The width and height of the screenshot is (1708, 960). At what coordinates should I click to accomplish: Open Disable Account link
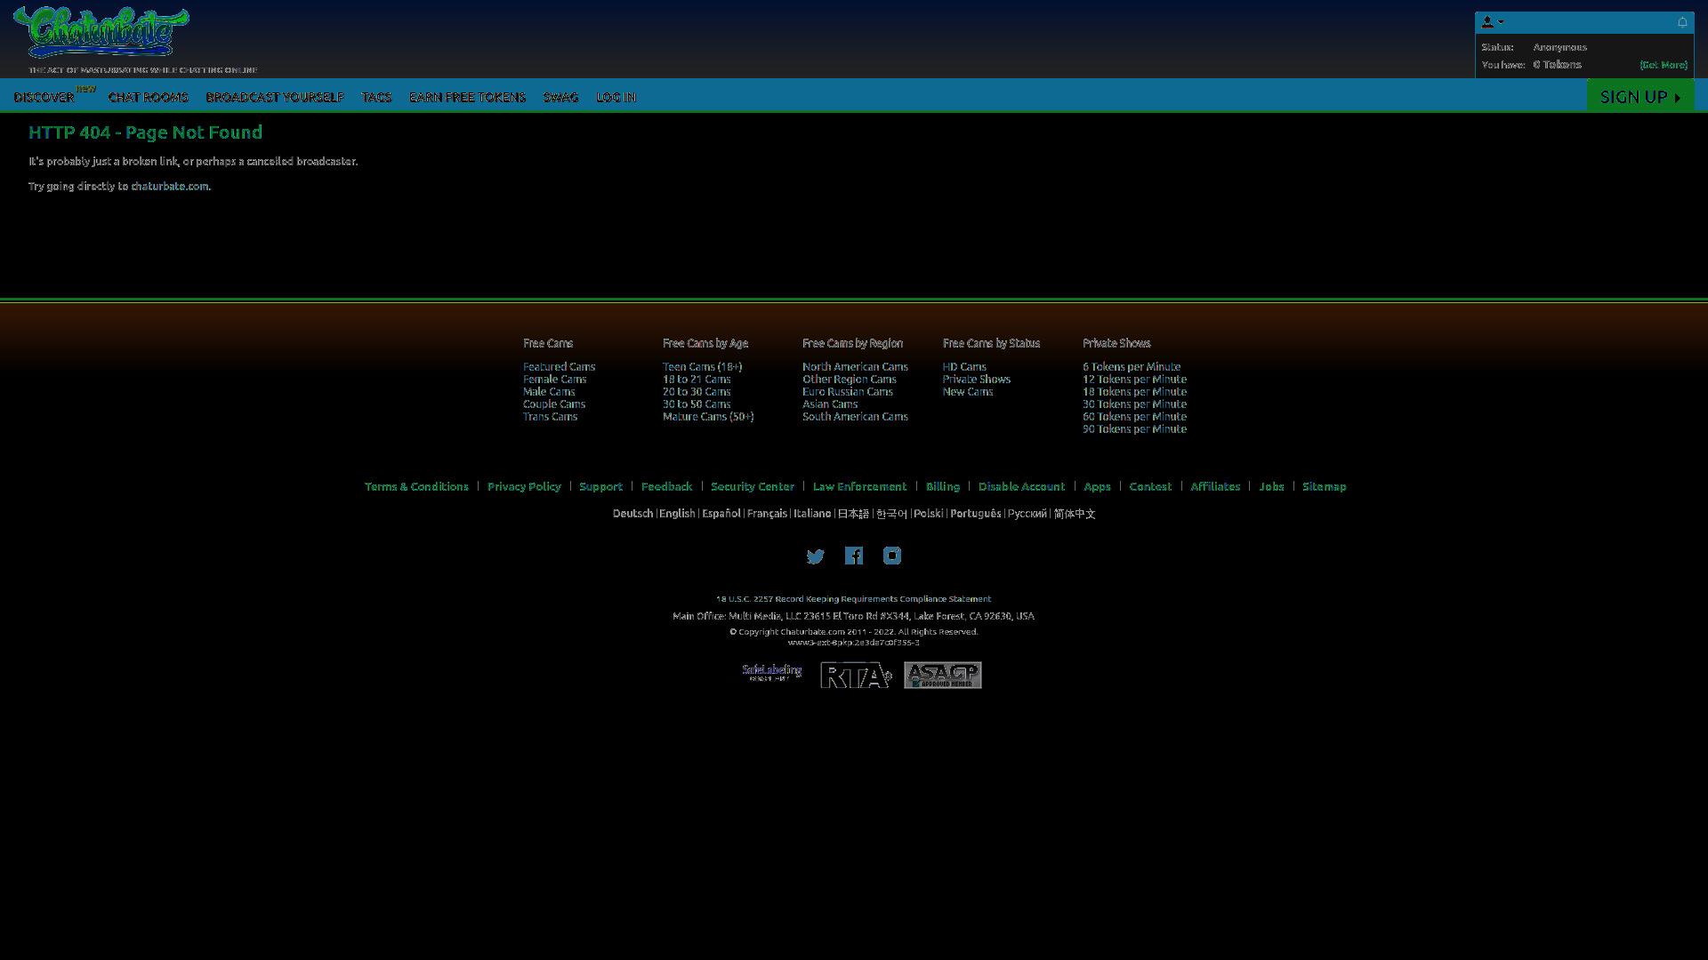tap(1021, 486)
